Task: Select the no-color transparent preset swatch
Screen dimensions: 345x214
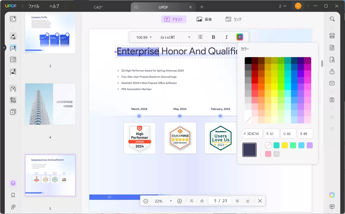Action: (x=268, y=145)
